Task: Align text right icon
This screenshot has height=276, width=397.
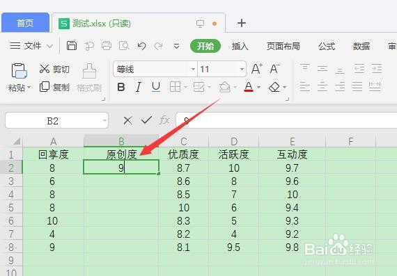Action: click(x=340, y=87)
